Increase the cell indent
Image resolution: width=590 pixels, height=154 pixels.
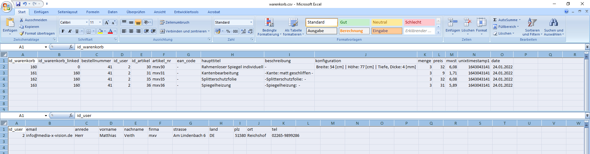(153, 31)
